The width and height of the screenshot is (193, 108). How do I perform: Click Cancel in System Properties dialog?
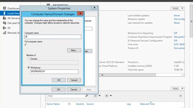click(74, 89)
